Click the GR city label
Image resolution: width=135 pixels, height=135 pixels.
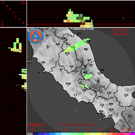43,62
